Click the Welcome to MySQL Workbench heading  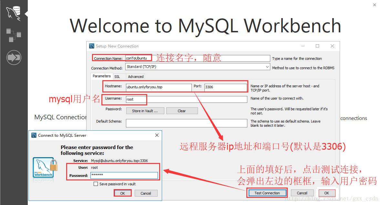tap(205, 26)
